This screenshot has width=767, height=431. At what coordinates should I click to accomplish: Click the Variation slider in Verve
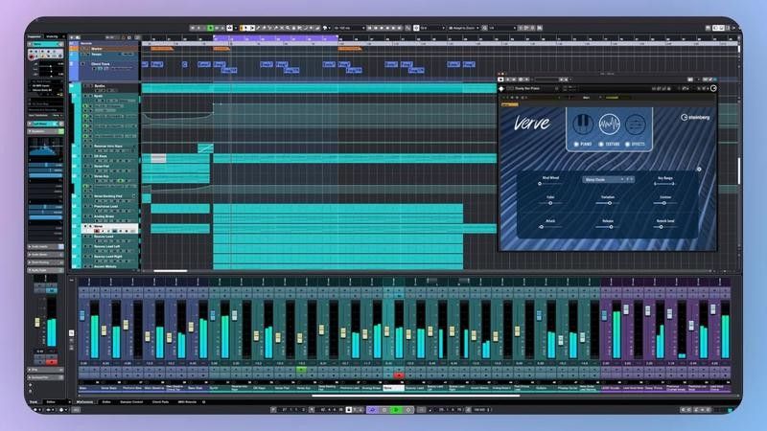[608, 203]
